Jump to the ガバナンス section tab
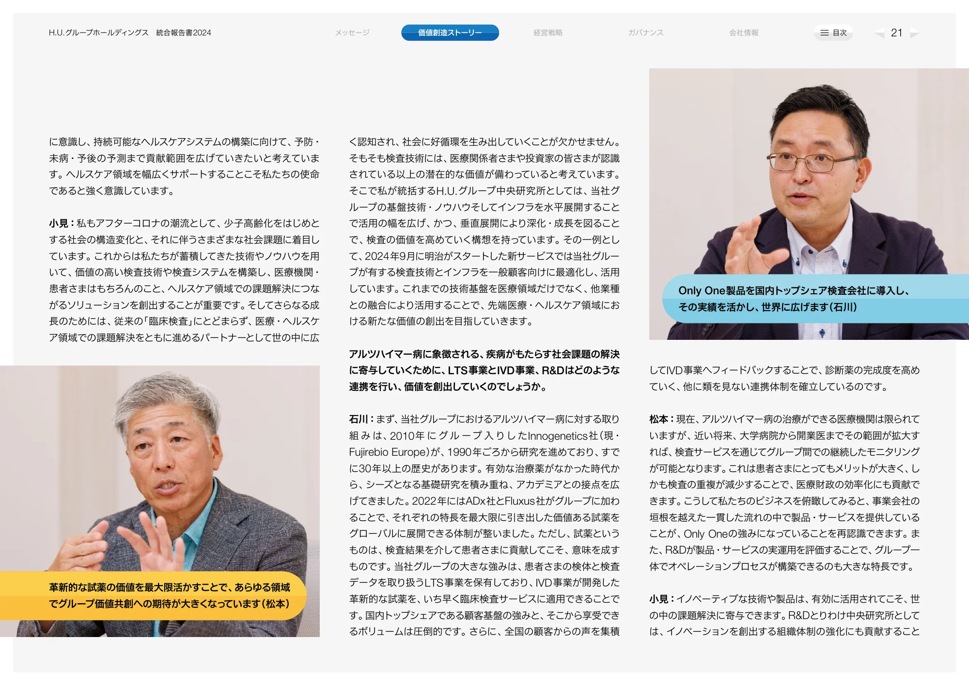The image size is (969, 686). click(646, 32)
